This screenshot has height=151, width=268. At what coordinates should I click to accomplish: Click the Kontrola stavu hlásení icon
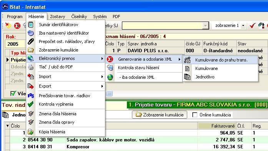(x=110, y=68)
